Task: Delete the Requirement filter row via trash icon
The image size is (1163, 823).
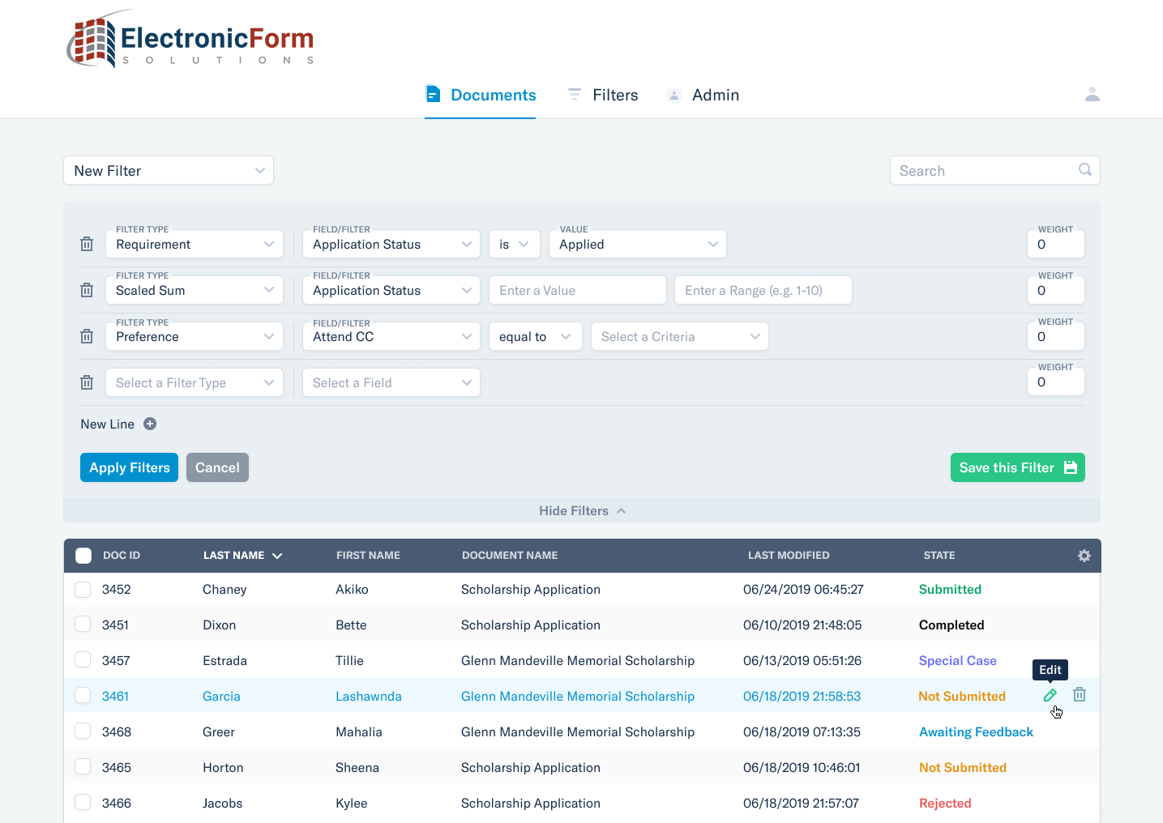Action: (87, 243)
